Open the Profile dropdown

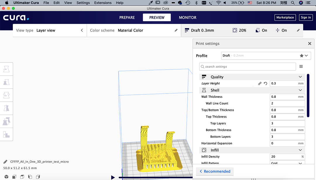click(x=266, y=56)
